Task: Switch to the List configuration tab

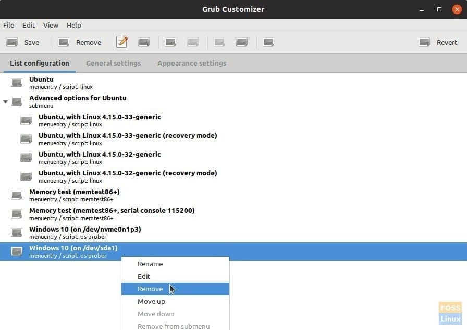Action: click(40, 64)
